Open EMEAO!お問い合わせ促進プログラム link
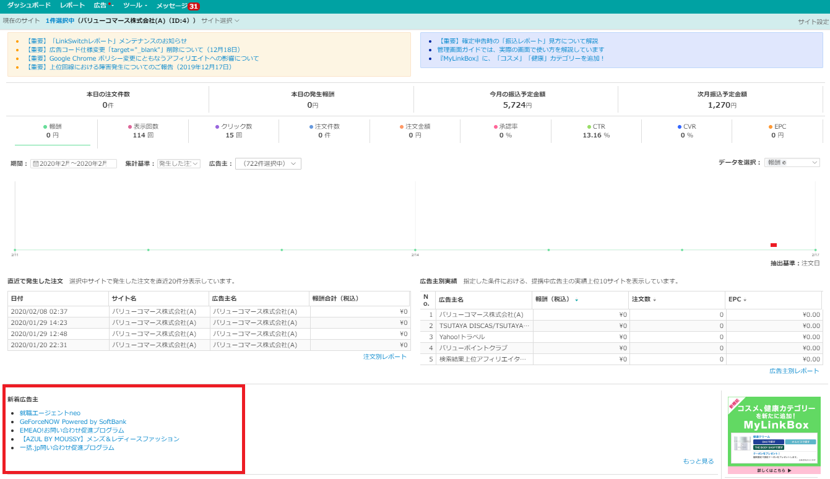The width and height of the screenshot is (830, 479). [72, 431]
